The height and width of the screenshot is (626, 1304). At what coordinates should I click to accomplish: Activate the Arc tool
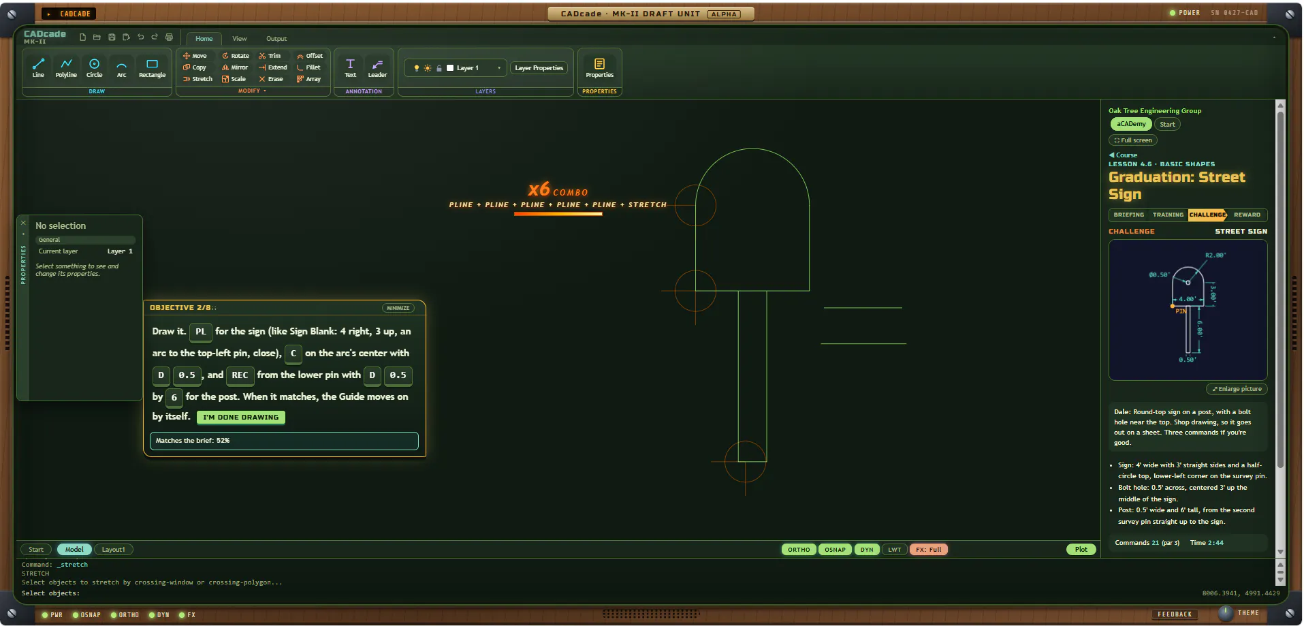click(121, 67)
